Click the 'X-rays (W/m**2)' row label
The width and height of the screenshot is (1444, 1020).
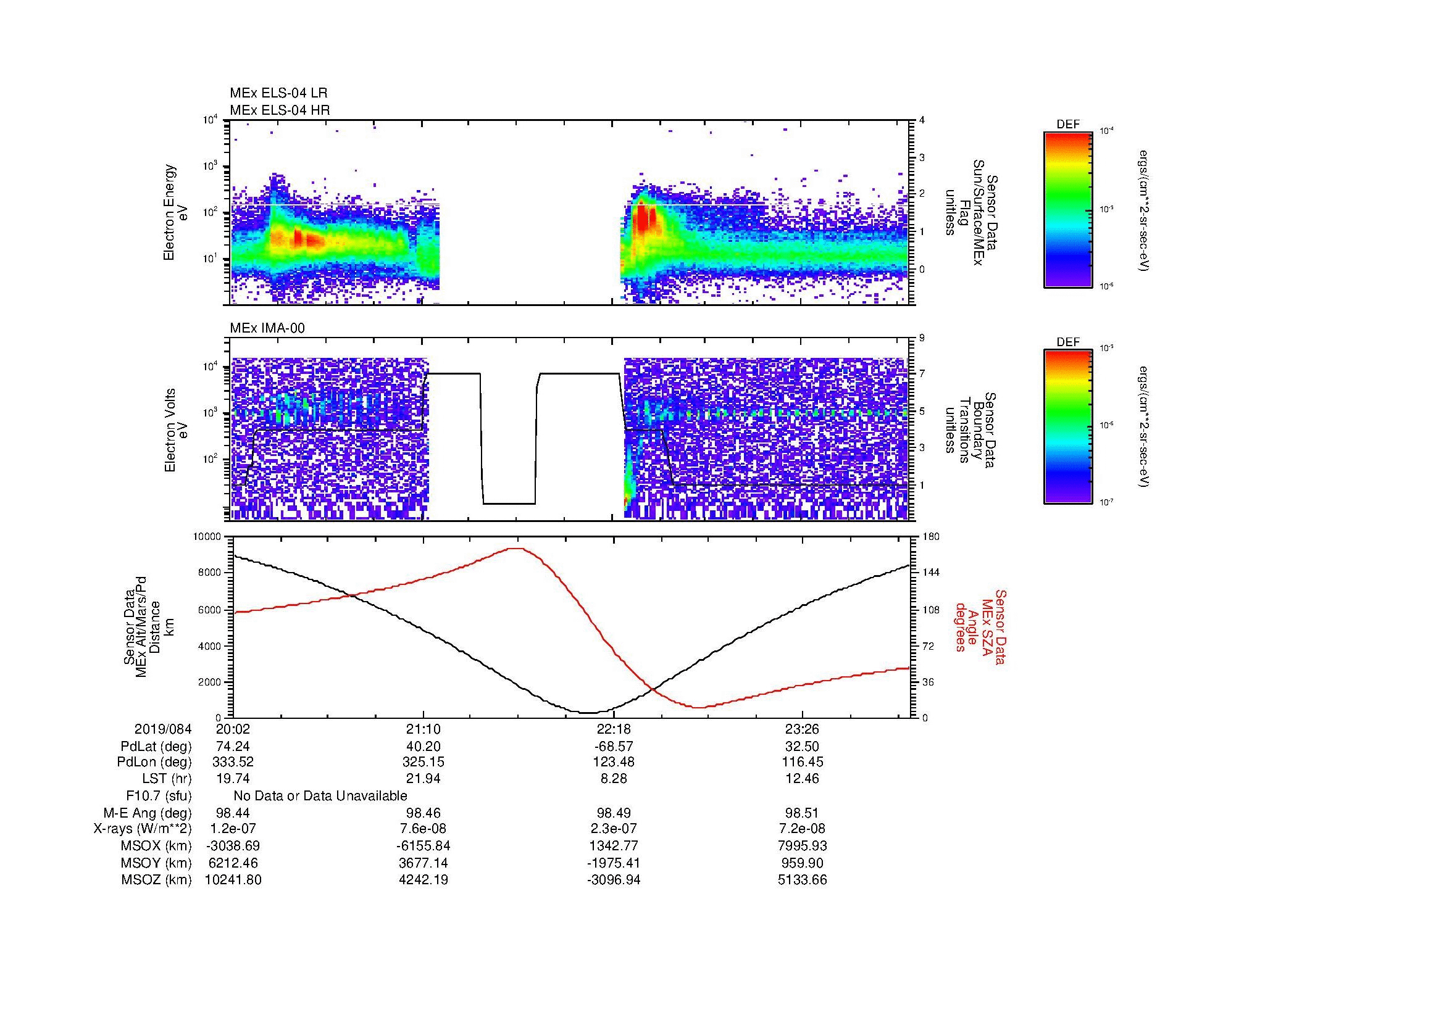(142, 829)
